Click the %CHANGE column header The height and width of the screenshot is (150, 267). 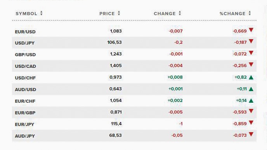tap(232, 14)
